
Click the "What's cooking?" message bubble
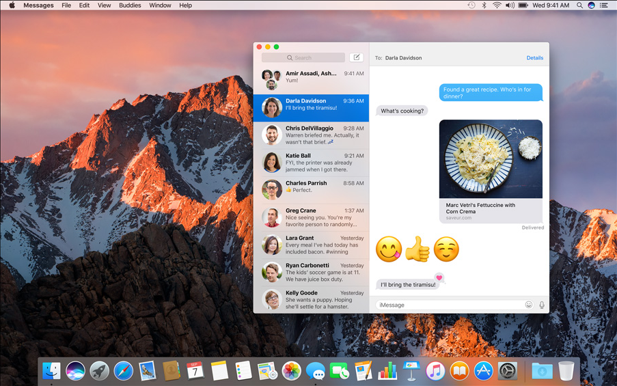(402, 111)
